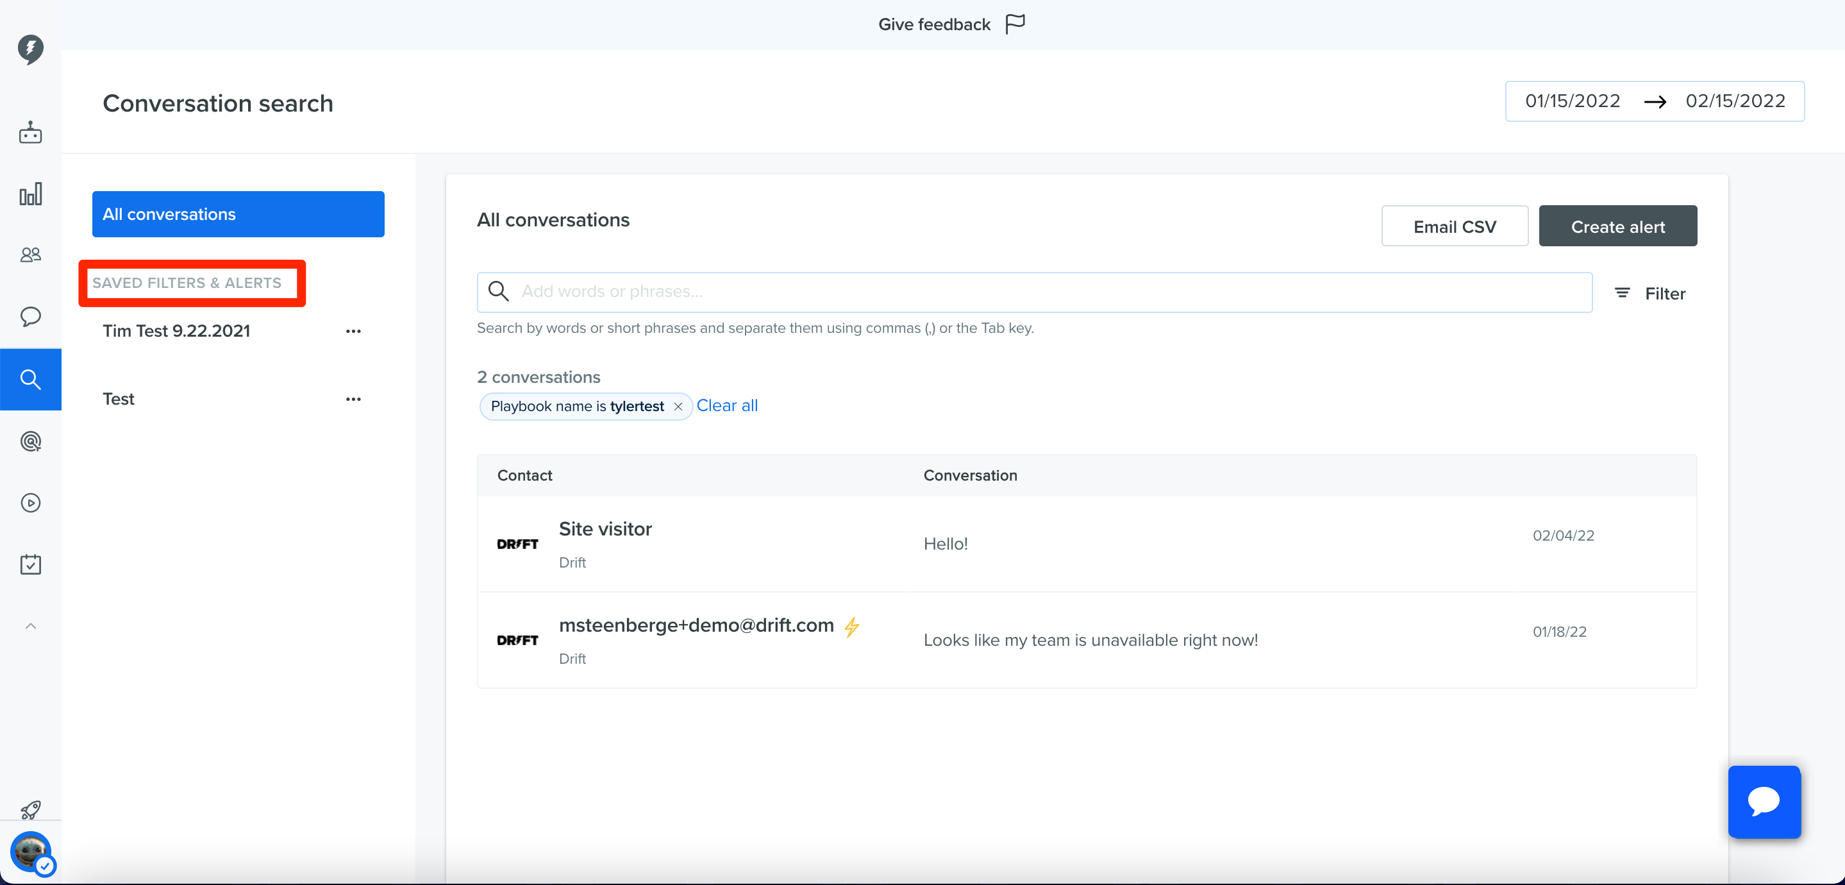Click the magnifier icon in search field
Screen dimensions: 1845x885
click(499, 291)
